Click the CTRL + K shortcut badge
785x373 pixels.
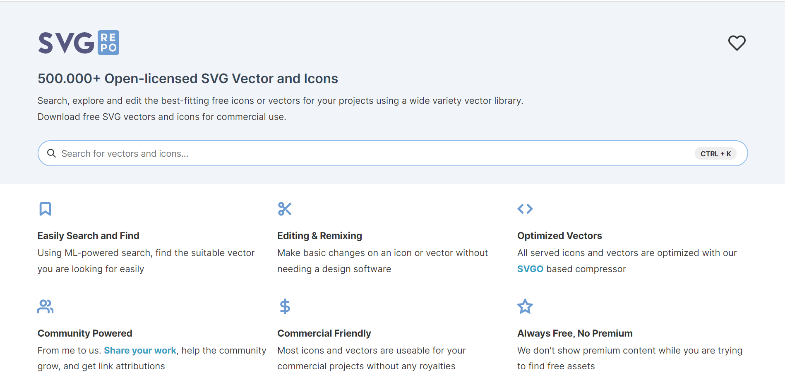coord(715,154)
